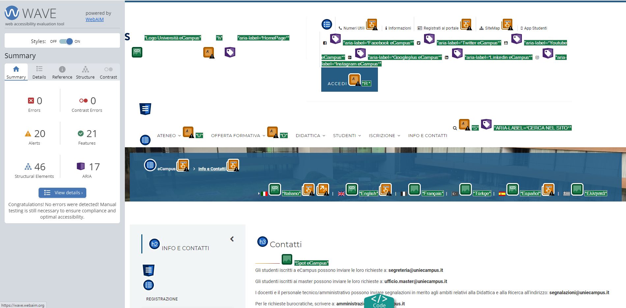Expand the STUDENTI dropdown menu
This screenshot has height=308, width=626.
click(x=347, y=135)
